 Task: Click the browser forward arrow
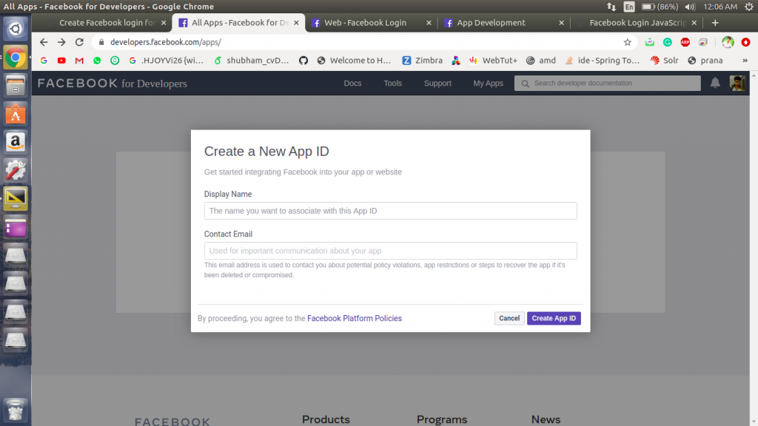[61, 42]
